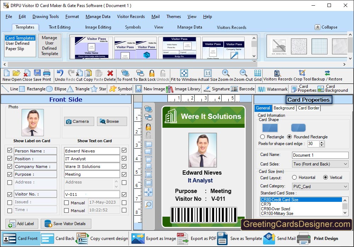This screenshot has height=247, width=354.
Task: Open the Themes menu
Action: (x=173, y=17)
